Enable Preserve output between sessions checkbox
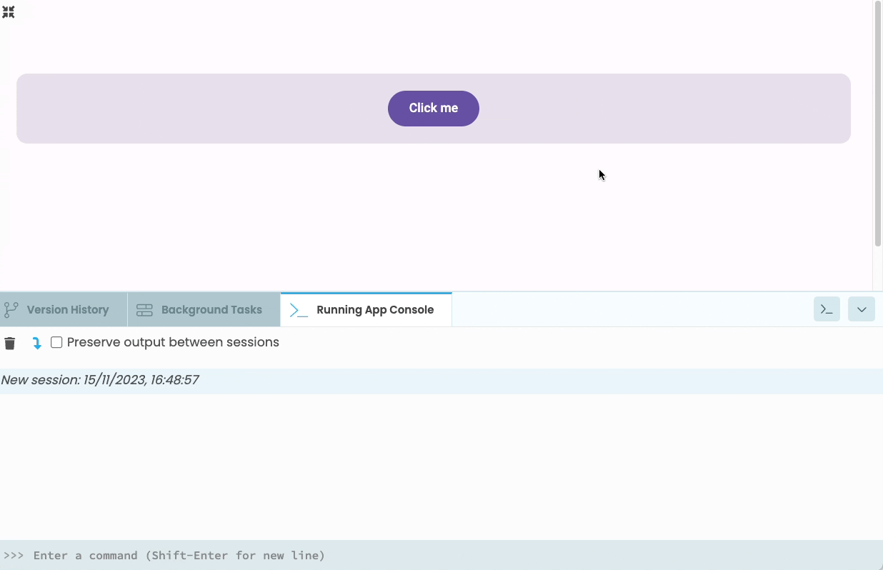 pos(56,343)
